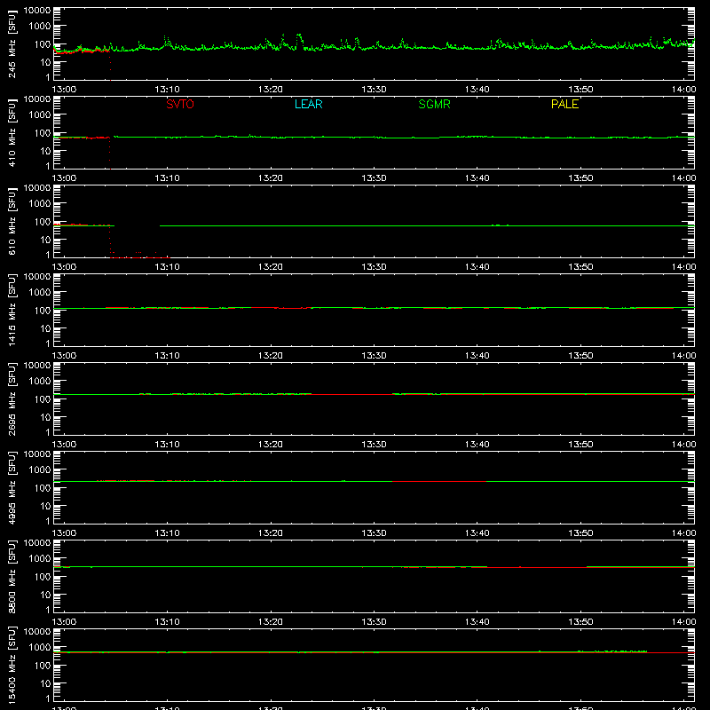
Task: Click the 13:40 time label below the 610 MHz plot
Action: pyautogui.click(x=477, y=267)
